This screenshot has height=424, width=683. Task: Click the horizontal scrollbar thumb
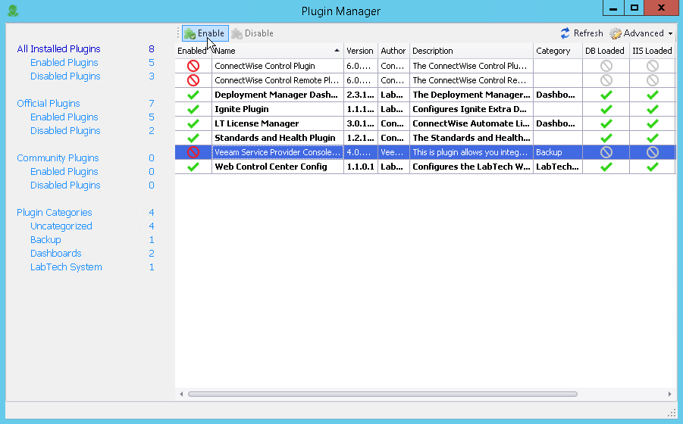(383, 394)
